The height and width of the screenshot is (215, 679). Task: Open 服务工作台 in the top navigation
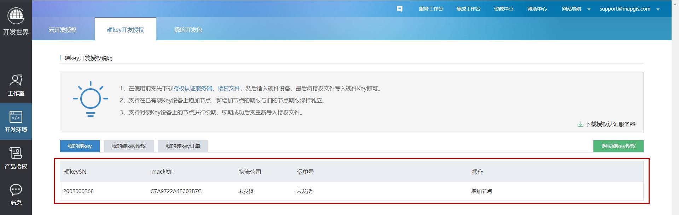(x=431, y=9)
